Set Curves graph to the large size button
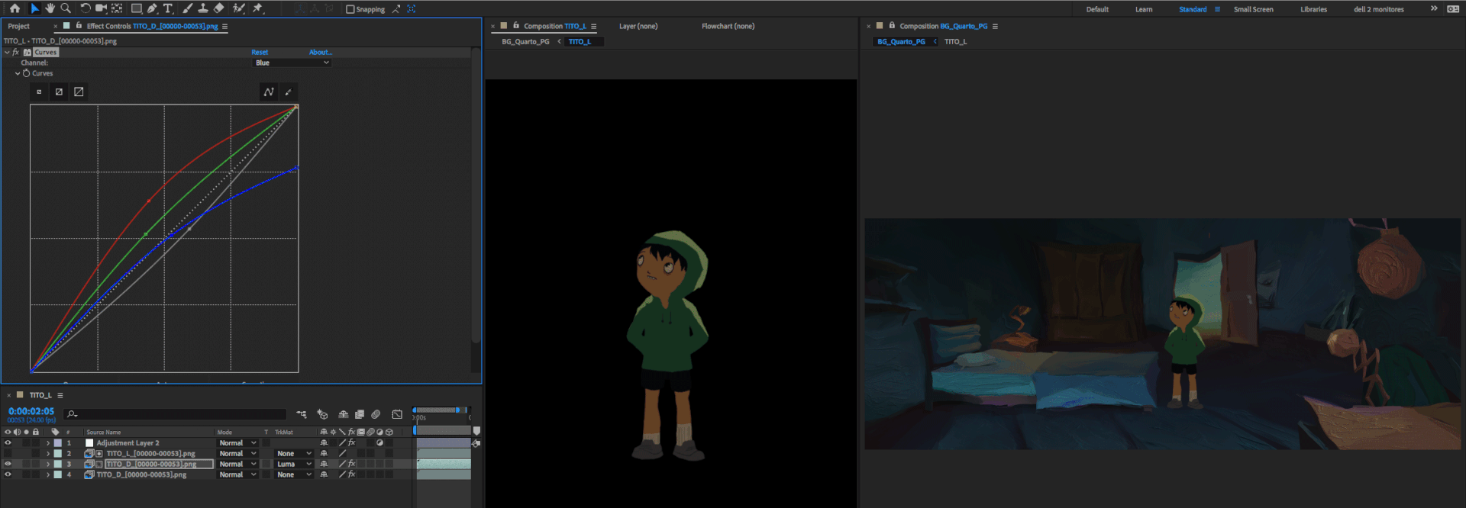 point(79,92)
